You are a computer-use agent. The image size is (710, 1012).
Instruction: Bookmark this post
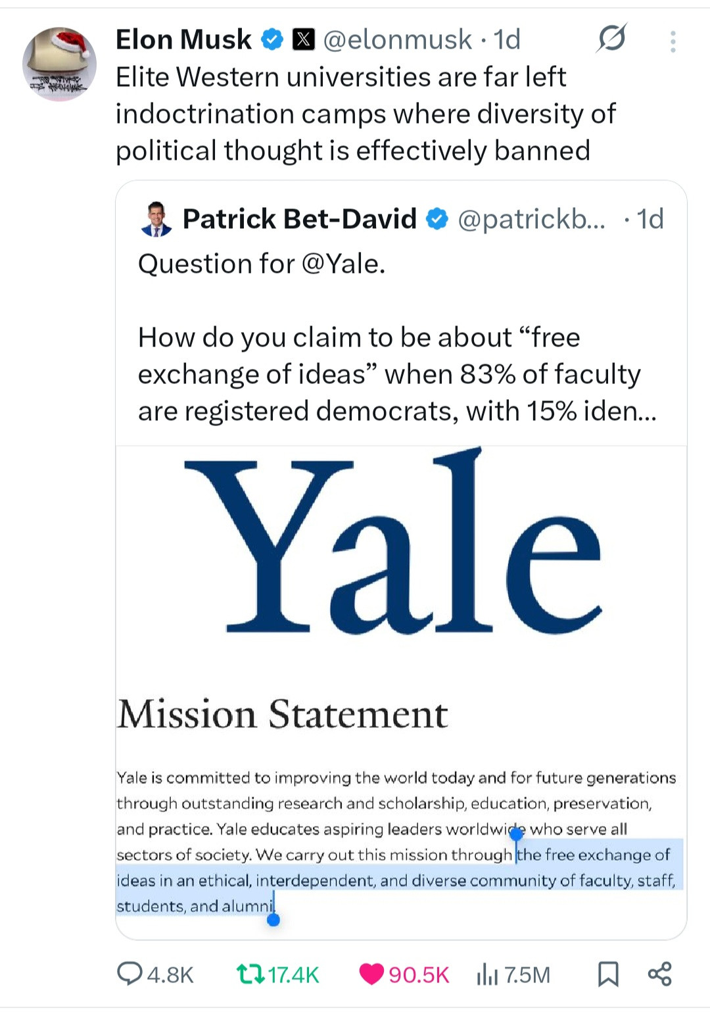point(608,974)
